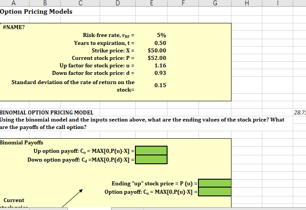Select the #NAME? error cell
Screen dimensions: 306x210
click(x=14, y=27)
